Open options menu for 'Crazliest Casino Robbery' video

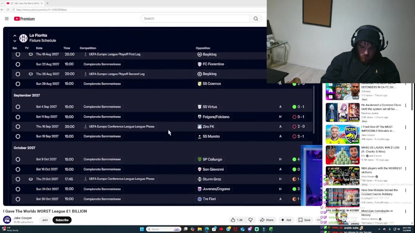405,191
